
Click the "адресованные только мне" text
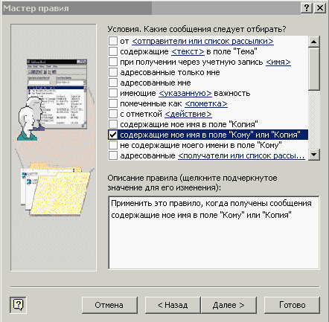[x=170, y=72]
